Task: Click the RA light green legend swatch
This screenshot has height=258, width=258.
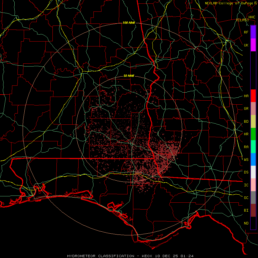Action: click(253, 147)
